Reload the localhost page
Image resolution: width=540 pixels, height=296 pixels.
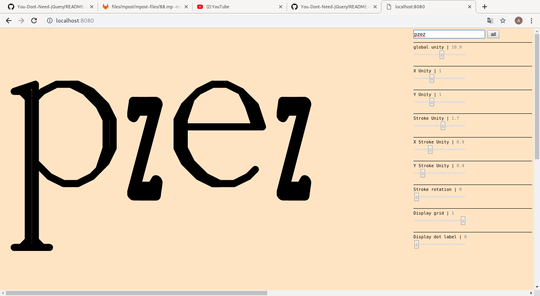click(x=34, y=21)
